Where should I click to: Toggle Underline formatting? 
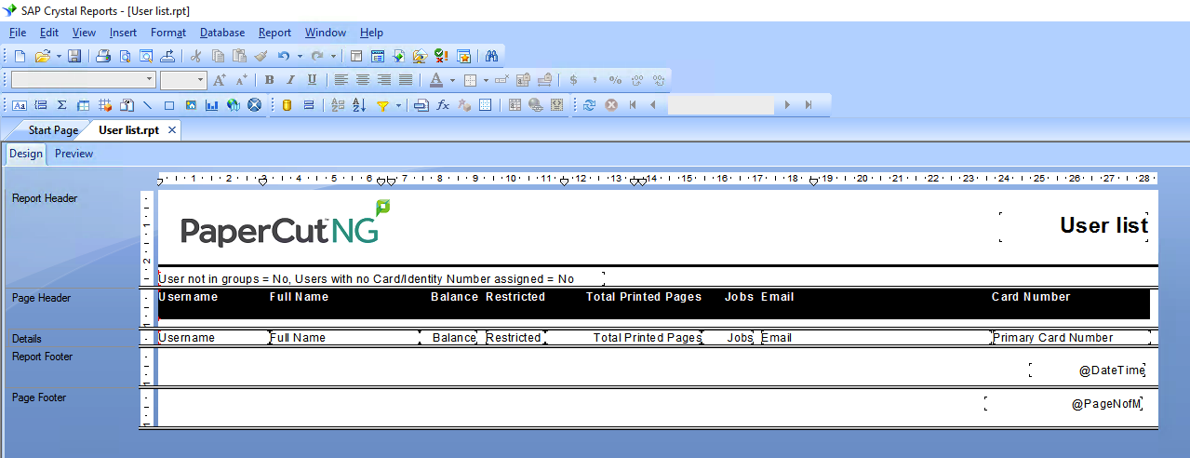tap(312, 80)
